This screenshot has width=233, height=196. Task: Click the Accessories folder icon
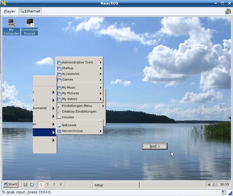(59, 74)
